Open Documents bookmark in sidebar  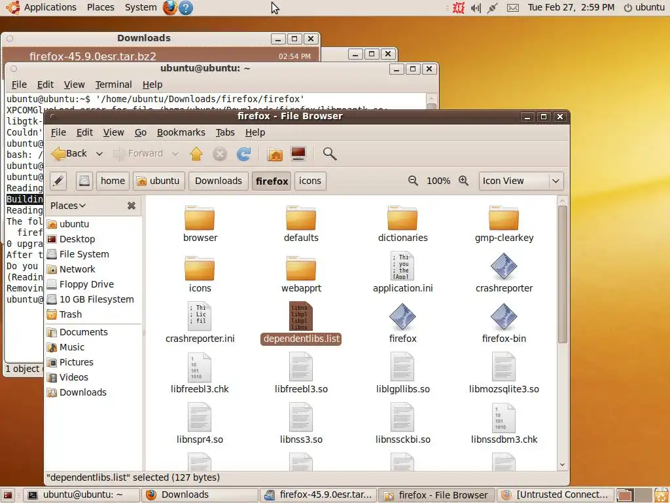(x=83, y=332)
